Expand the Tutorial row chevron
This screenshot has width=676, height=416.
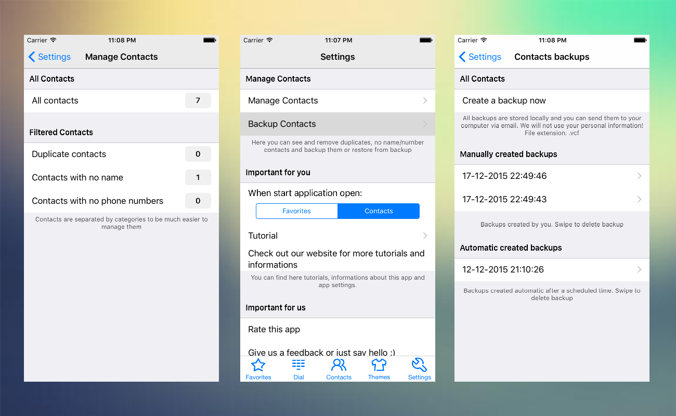click(425, 236)
